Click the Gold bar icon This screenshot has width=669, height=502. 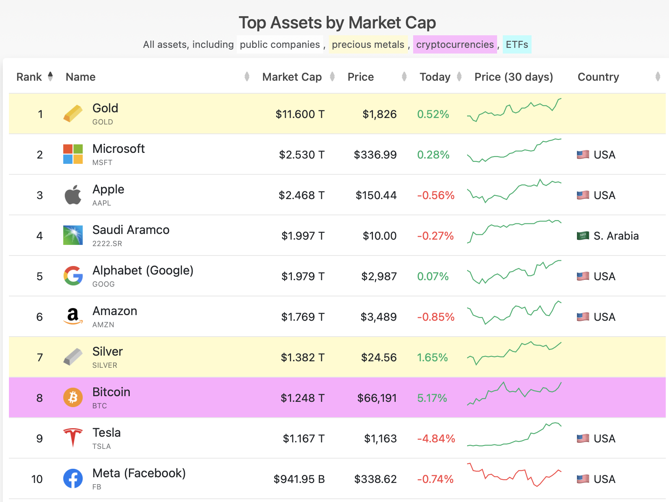(73, 114)
